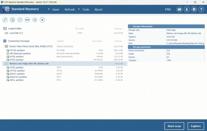Image resolution: width=207 pixels, height=131 pixels.
Task: Click the Storage type value Disk image
Action: (x=171, y=30)
